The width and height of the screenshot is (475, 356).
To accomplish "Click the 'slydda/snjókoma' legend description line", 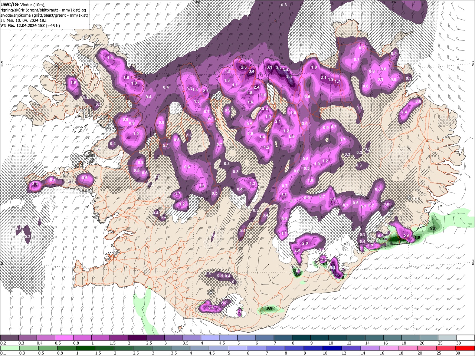I will click(x=44, y=15).
